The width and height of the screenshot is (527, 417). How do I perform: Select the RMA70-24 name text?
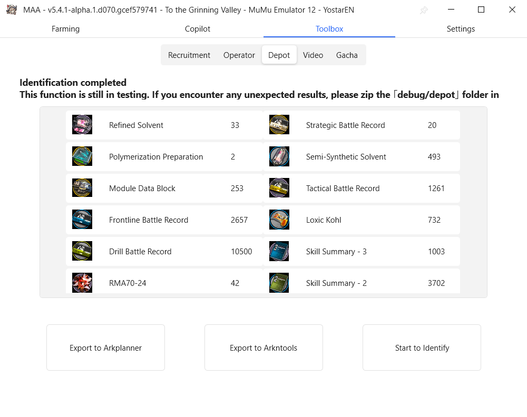128,283
